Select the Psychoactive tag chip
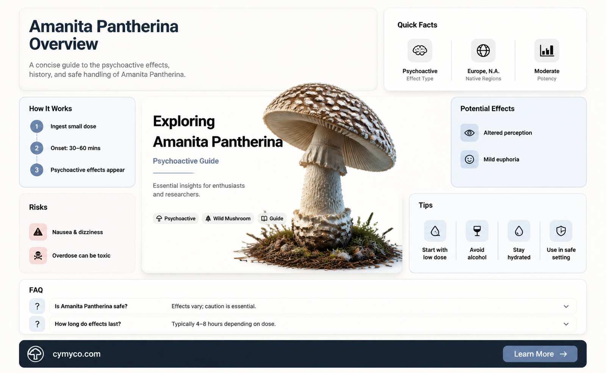606x373 pixels. [176, 218]
